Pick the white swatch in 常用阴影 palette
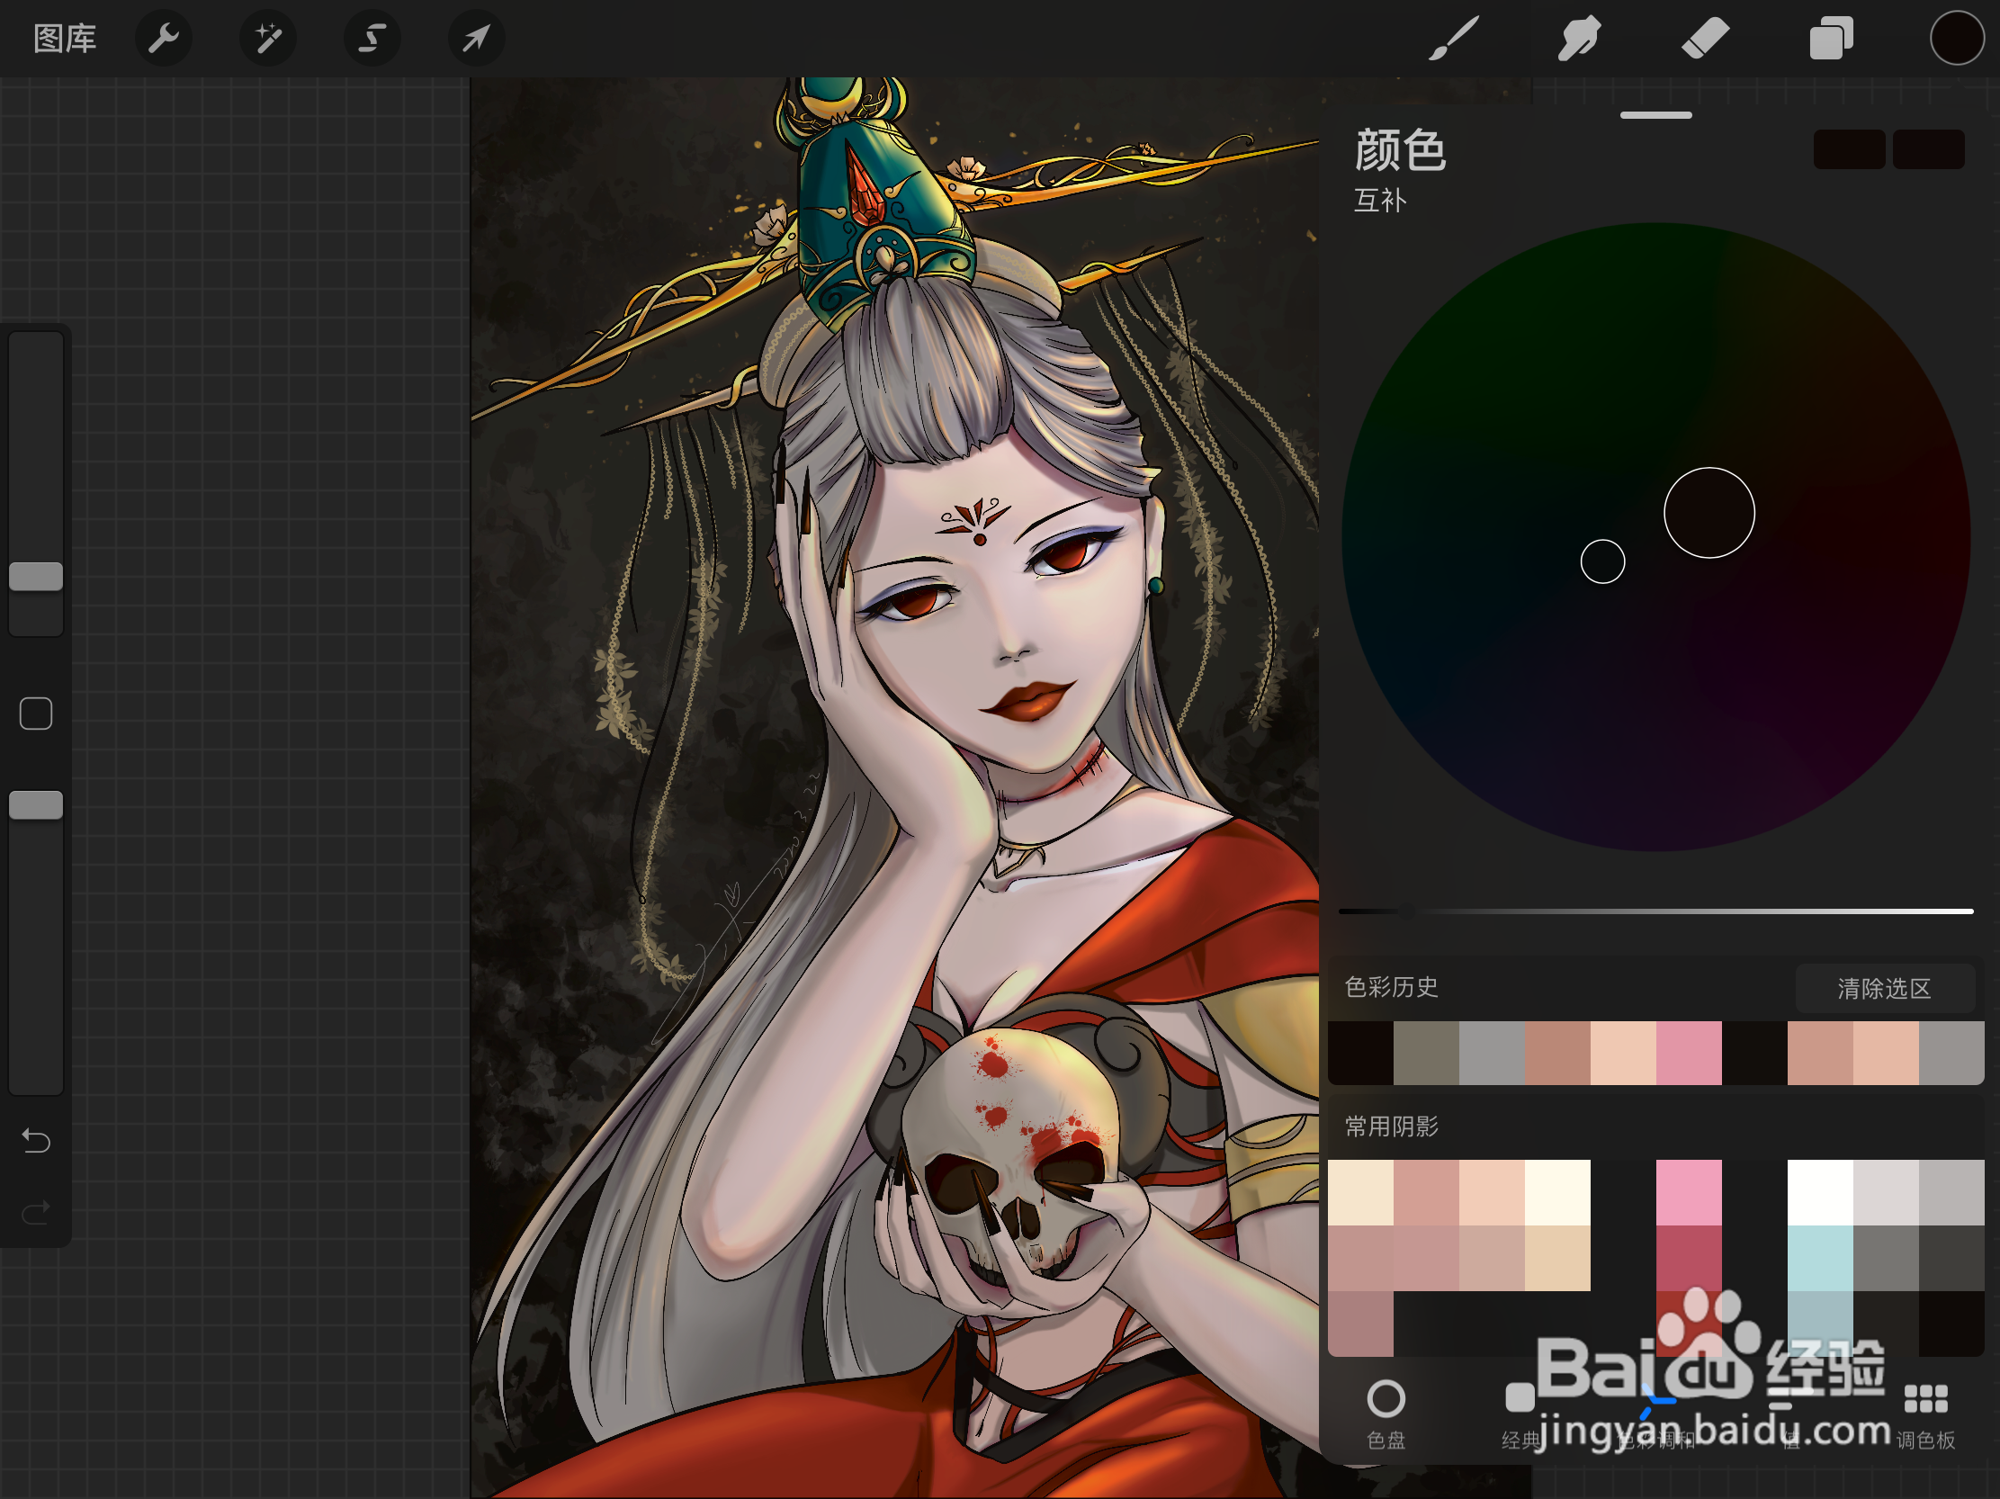The height and width of the screenshot is (1499, 2000). 1820,1192
